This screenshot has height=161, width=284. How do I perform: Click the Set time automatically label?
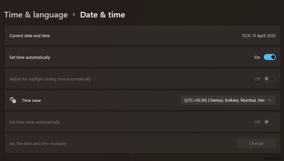[x=30, y=57]
